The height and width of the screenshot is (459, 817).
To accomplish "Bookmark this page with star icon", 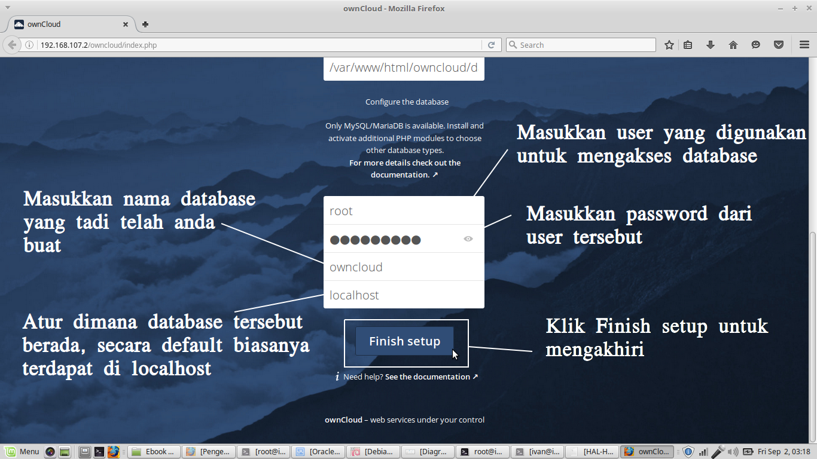I will pyautogui.click(x=669, y=45).
